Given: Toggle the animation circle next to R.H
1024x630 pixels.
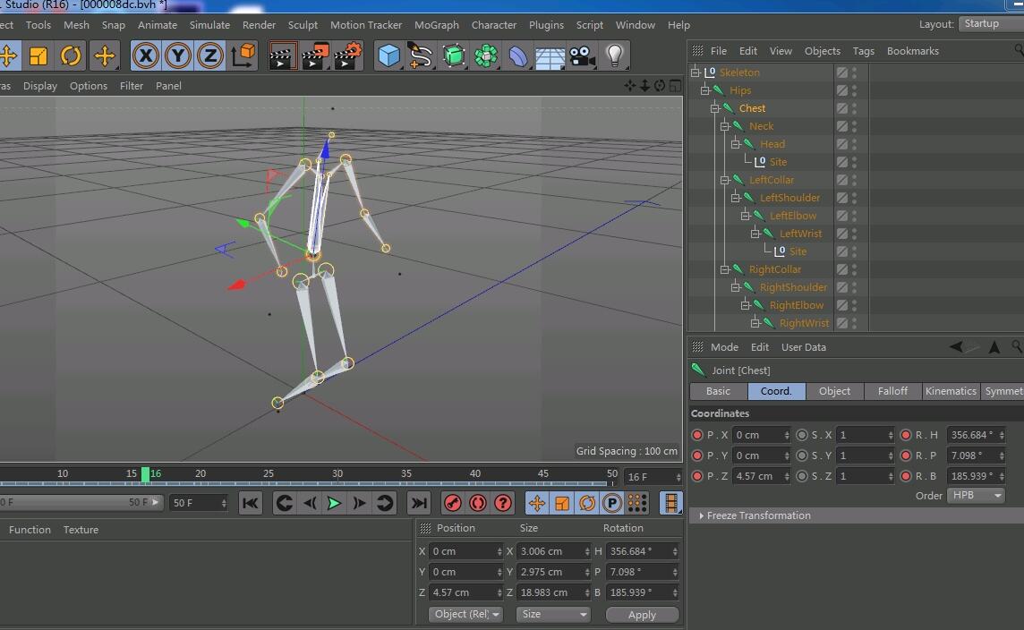Looking at the screenshot, I should coord(906,435).
